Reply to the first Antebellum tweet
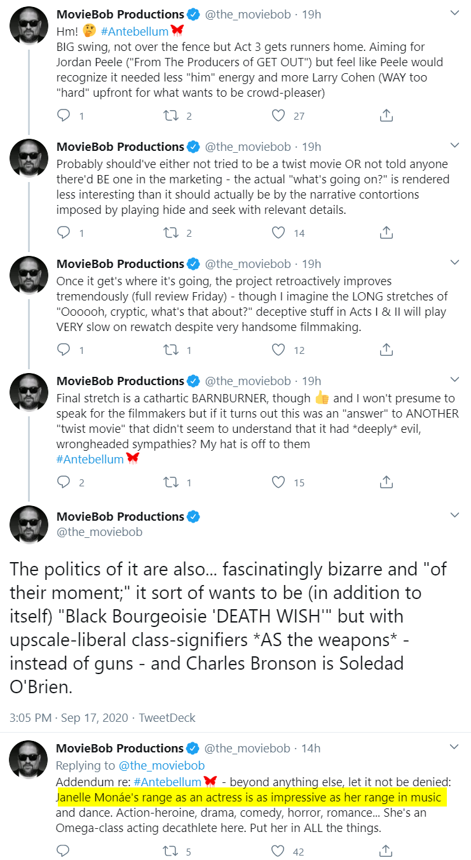This screenshot has width=471, height=860. coord(64,115)
